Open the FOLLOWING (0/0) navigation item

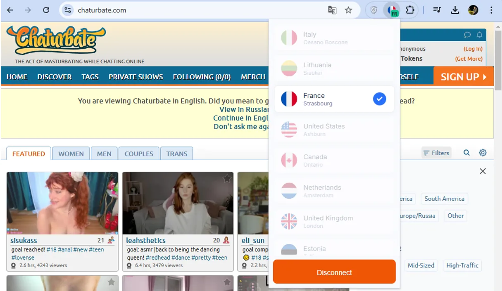pos(202,77)
